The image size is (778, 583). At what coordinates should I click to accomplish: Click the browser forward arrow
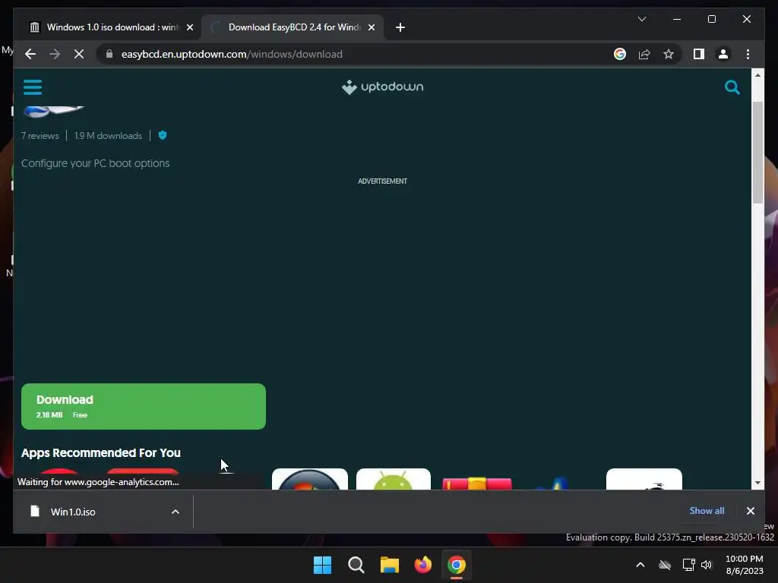click(55, 54)
